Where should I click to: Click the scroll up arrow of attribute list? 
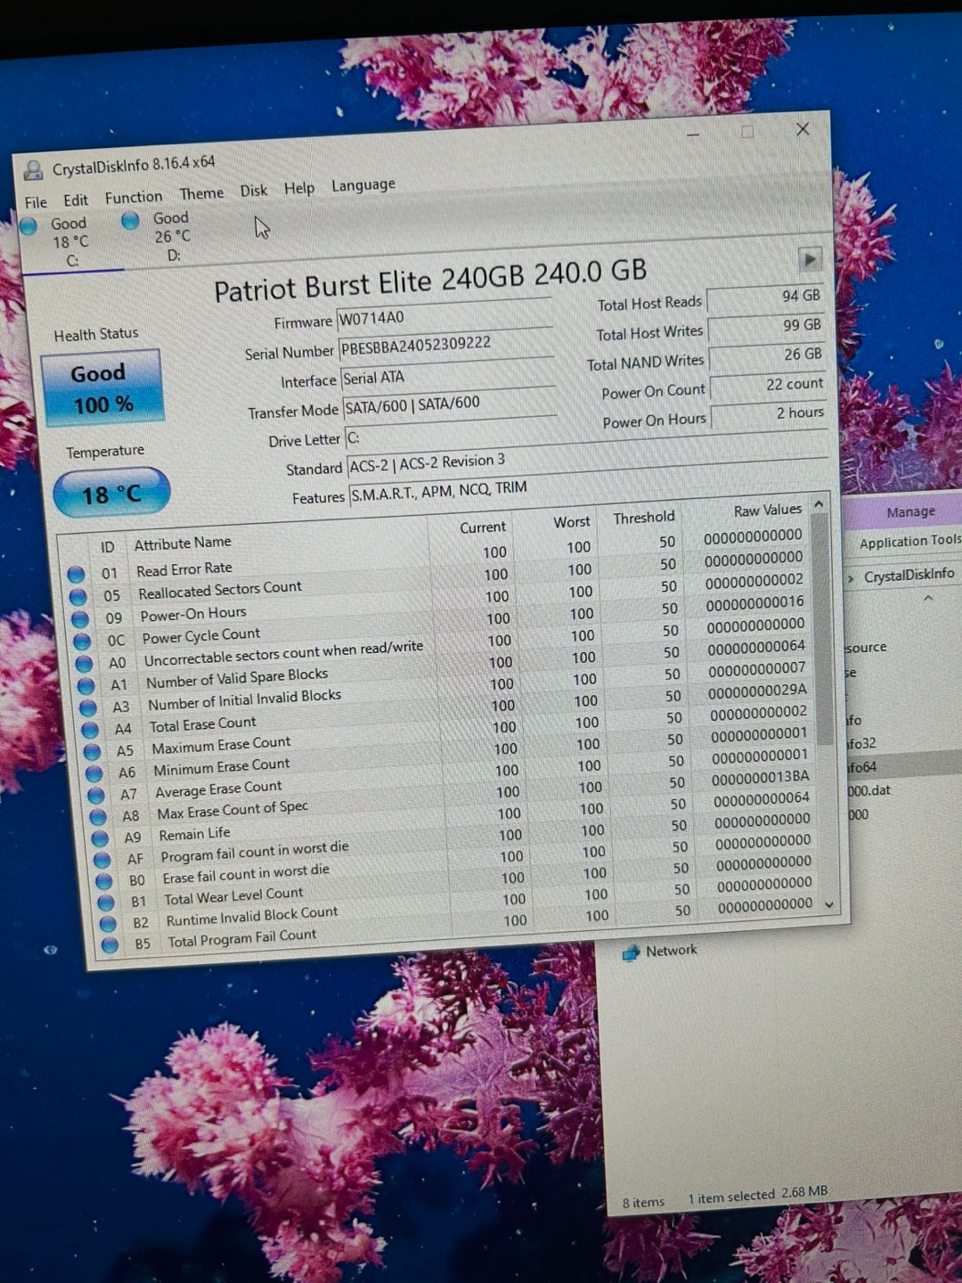pyautogui.click(x=819, y=504)
